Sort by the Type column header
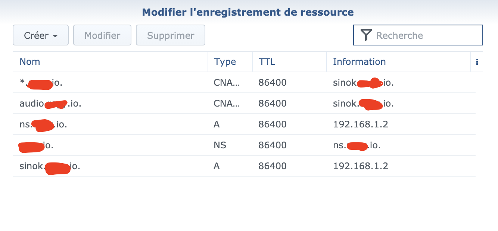The image size is (498, 231). click(225, 62)
